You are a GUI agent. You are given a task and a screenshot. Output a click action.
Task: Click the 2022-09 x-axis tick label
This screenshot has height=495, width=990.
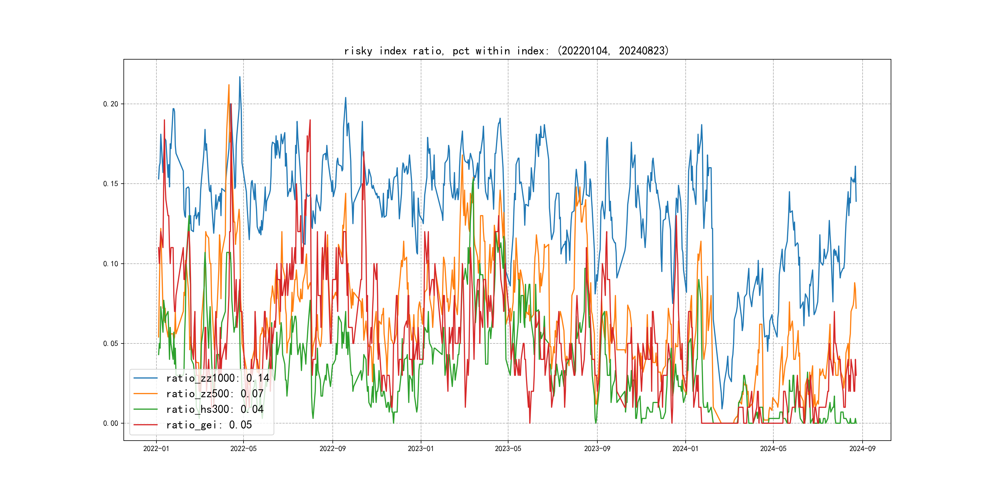point(332,449)
